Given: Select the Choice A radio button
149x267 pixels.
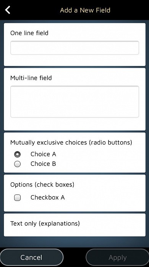Looking at the screenshot, I should 18,154.
